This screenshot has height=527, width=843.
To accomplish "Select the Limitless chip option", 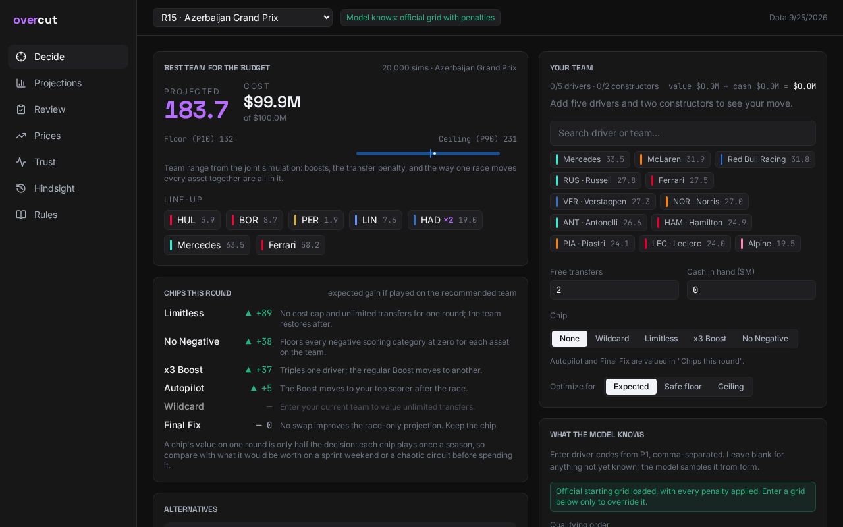I will click(661, 339).
